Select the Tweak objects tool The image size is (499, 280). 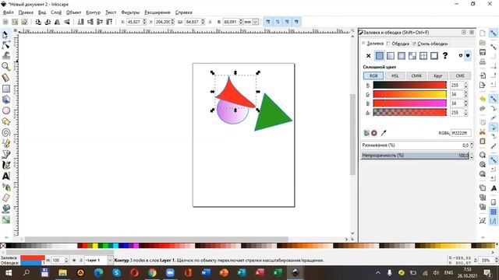5,56
